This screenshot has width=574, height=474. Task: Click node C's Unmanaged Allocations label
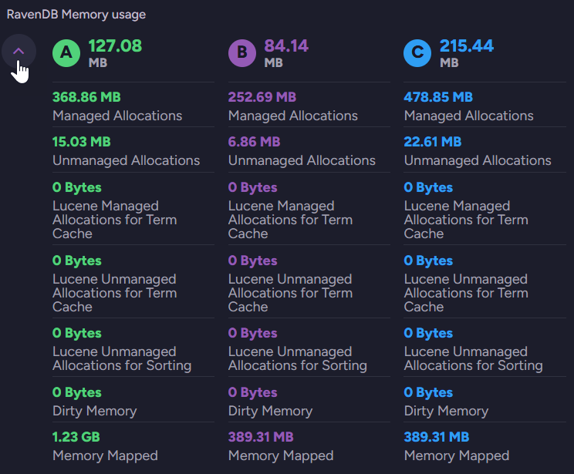tap(478, 160)
